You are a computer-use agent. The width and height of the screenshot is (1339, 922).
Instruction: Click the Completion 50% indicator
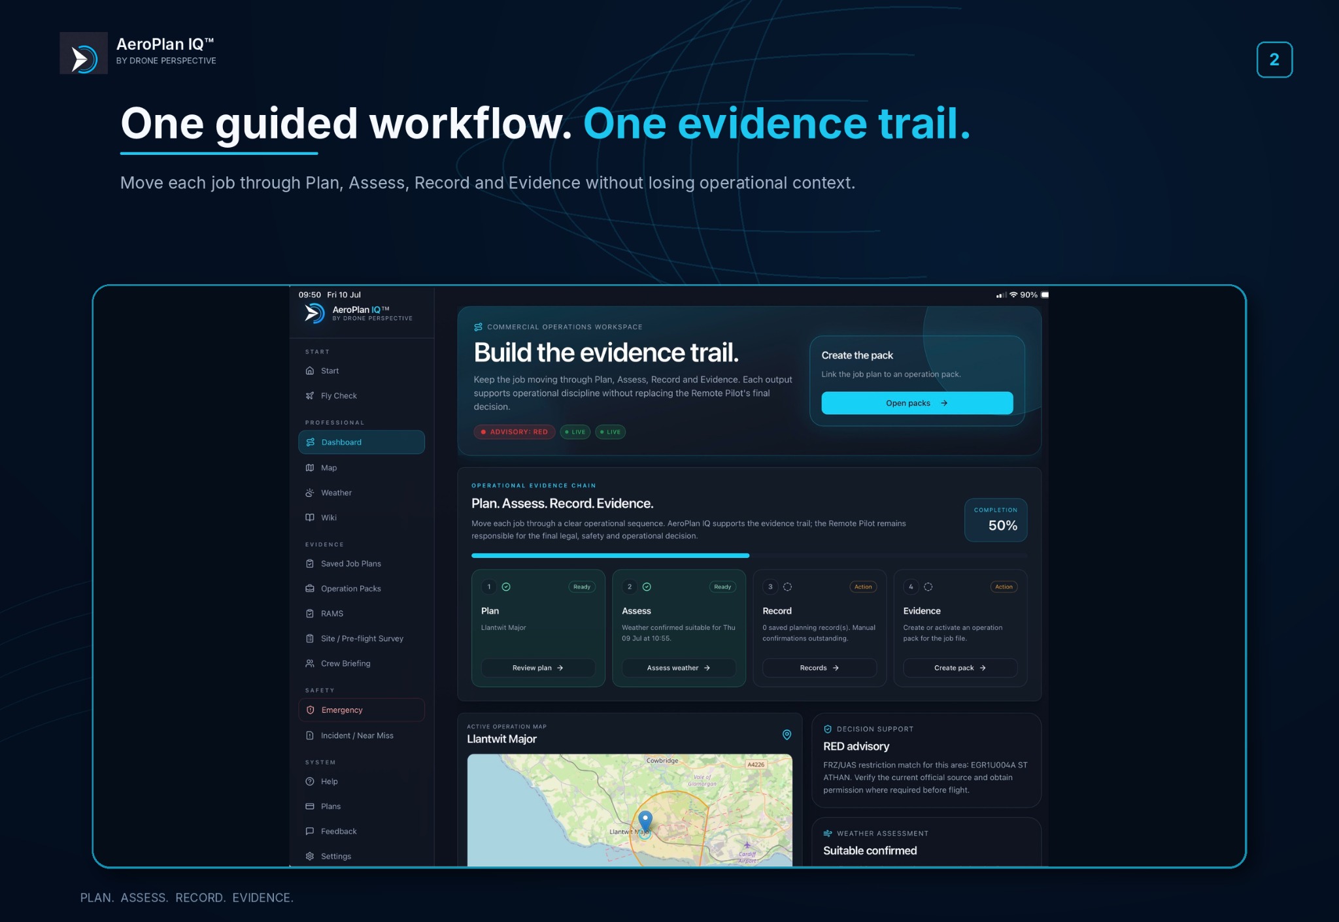click(x=995, y=519)
